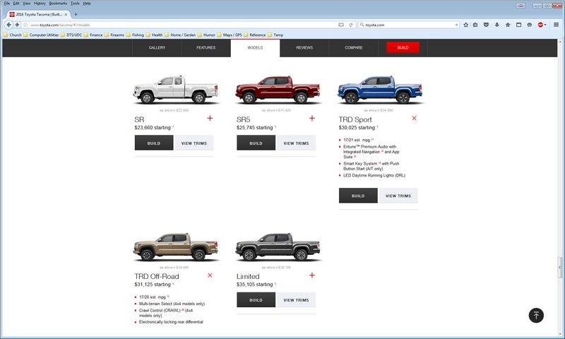Open the Downloads arrow icon
Viewport: 565px width, 339px height.
pyautogui.click(x=497, y=25)
